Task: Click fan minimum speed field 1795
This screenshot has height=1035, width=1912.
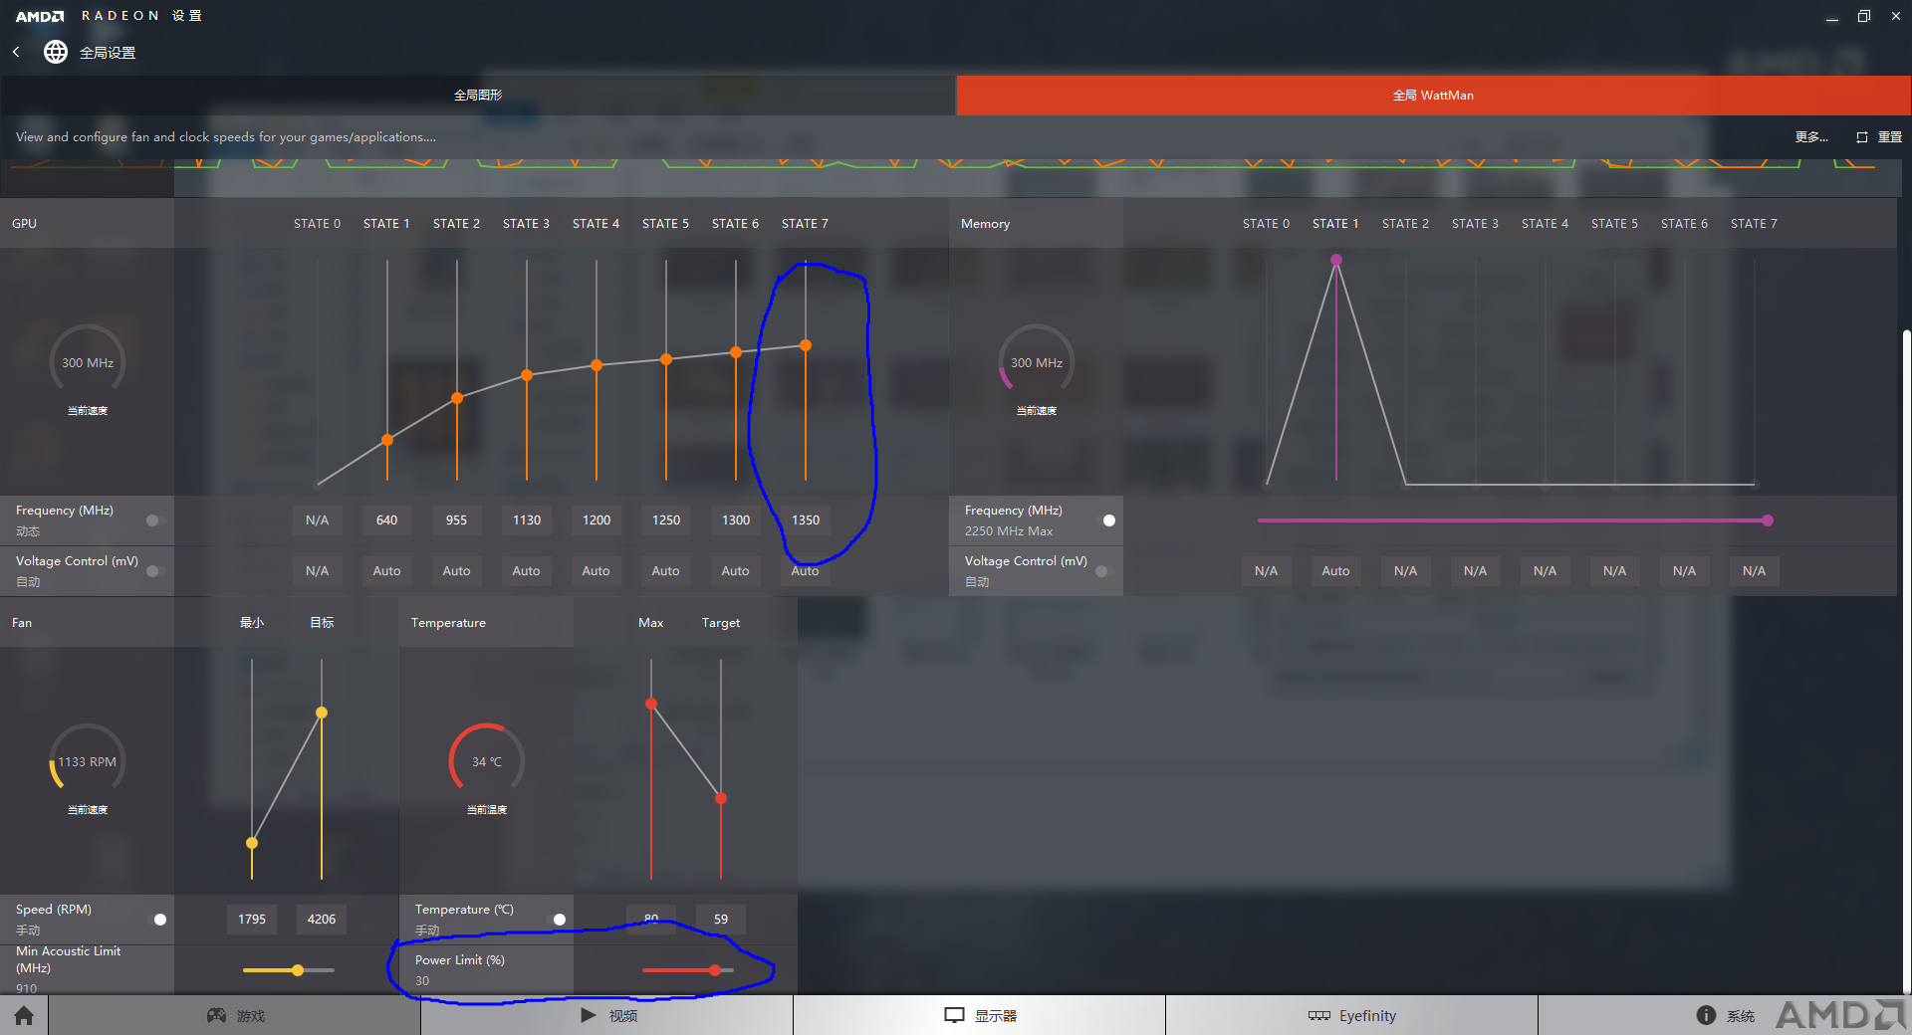Action: [252, 920]
